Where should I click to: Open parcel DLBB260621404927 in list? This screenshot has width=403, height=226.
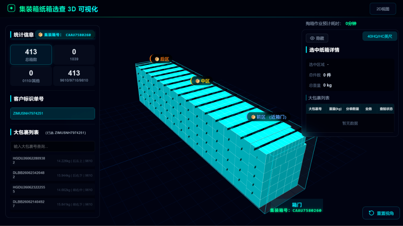[x=53, y=204]
